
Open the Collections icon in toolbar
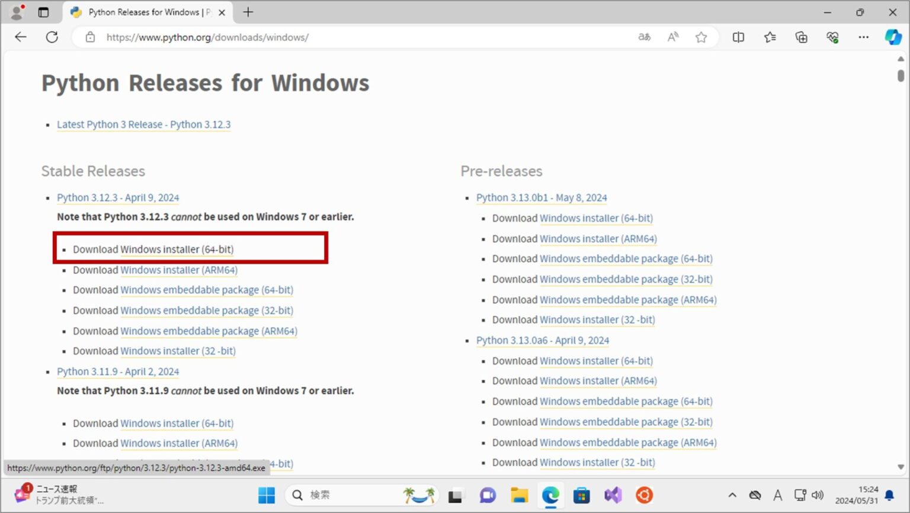pos(801,37)
